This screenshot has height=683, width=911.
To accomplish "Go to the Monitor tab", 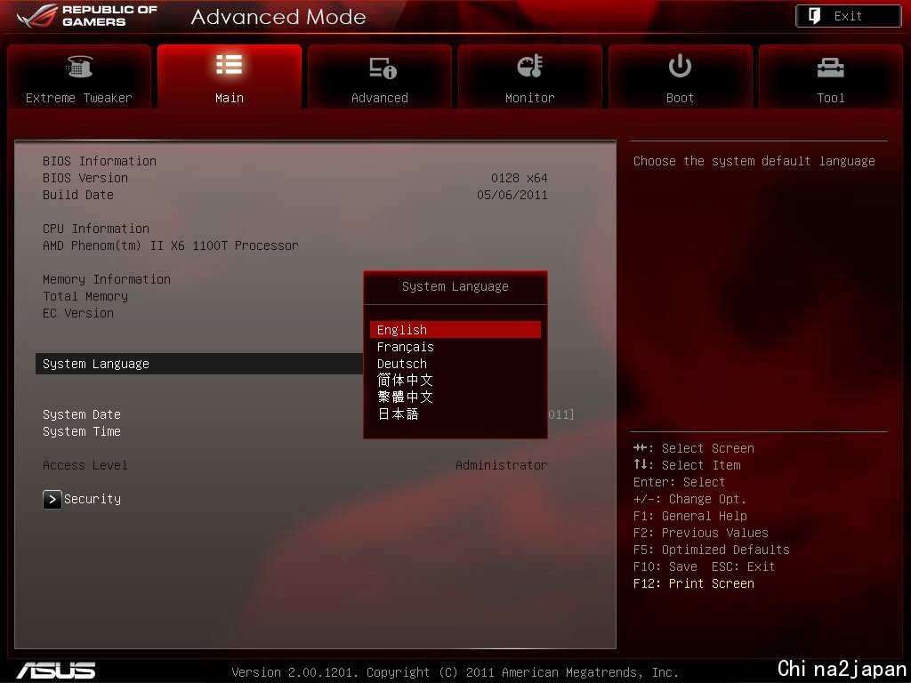I will point(530,76).
